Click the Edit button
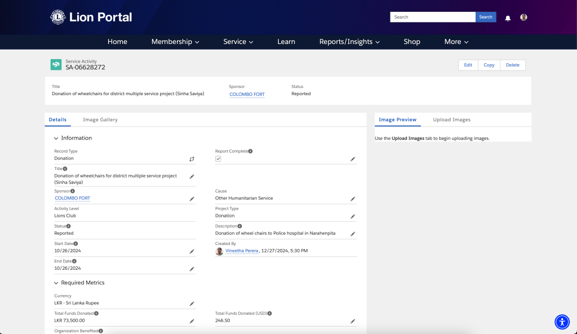This screenshot has height=334, width=577. 468,65
